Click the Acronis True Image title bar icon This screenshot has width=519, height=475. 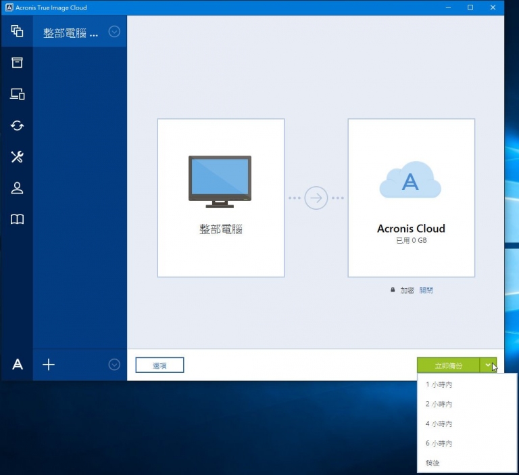point(9,7)
